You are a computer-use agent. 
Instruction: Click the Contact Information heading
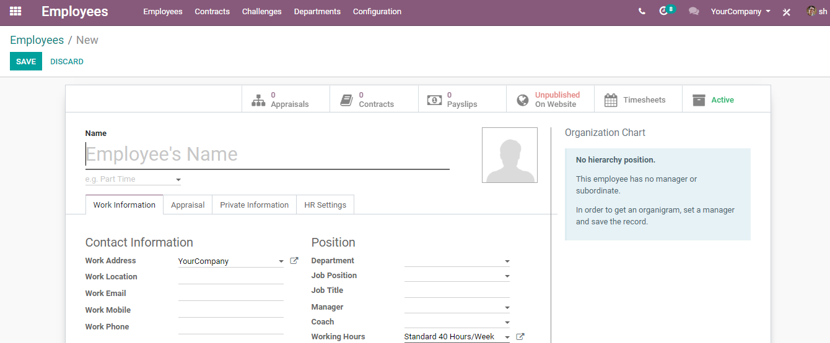(139, 242)
